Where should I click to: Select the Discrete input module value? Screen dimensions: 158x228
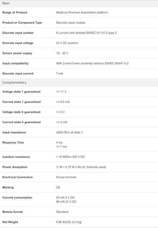(x=71, y=23)
